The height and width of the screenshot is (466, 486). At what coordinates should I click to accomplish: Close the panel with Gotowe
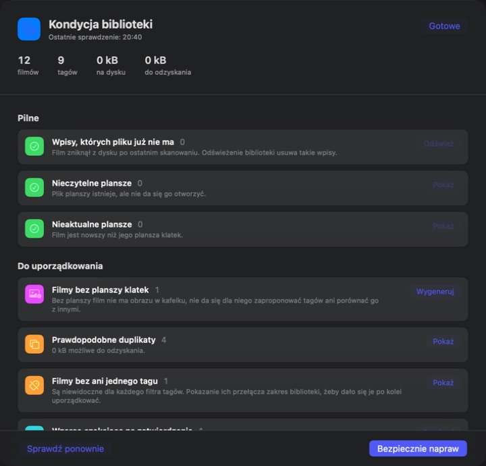[x=444, y=26]
